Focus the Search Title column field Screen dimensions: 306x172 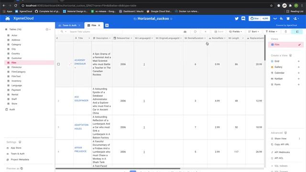[x=96, y=32]
